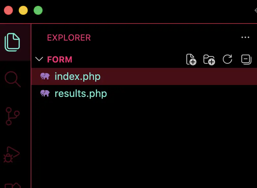Maximize the window with the green button
Viewport: 257px width, 188px height.
(x=38, y=10)
